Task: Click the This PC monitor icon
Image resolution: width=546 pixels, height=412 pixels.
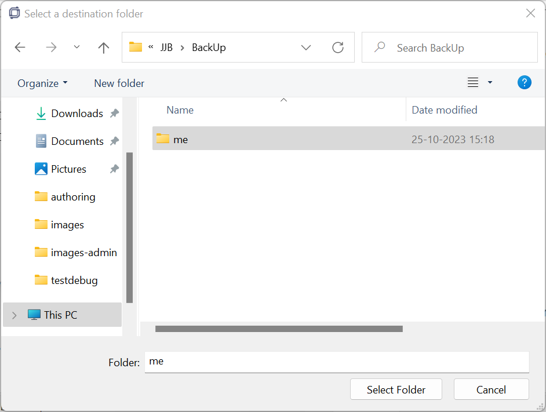Action: [x=34, y=315]
